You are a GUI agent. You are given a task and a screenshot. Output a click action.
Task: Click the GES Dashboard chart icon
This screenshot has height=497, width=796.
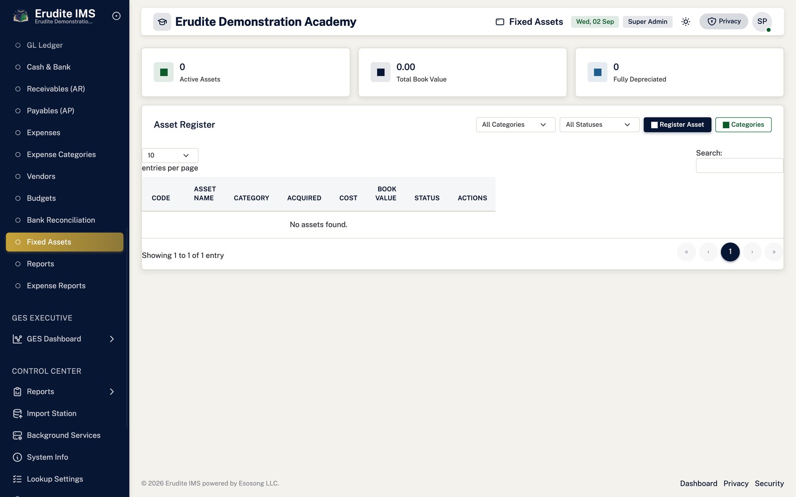coord(17,339)
